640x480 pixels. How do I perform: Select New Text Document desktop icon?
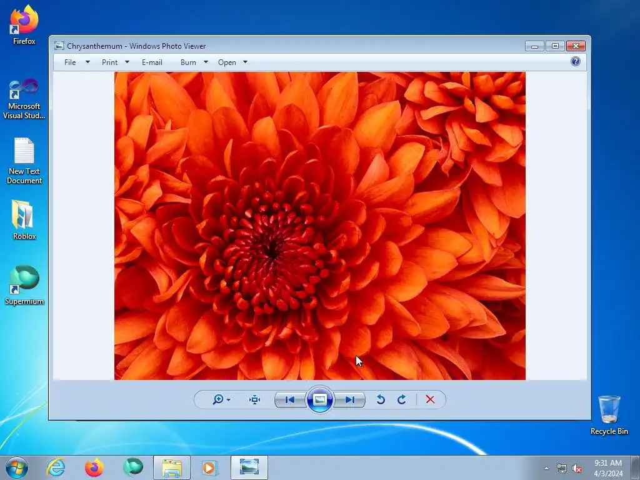(24, 161)
